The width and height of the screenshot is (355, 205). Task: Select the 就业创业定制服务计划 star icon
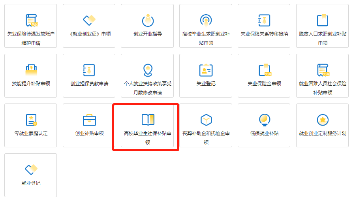pyautogui.click(x=323, y=120)
